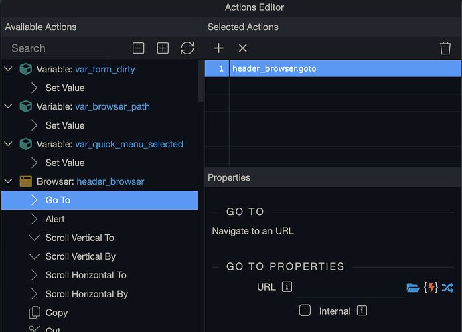Click the info icon next to Internal
This screenshot has width=462, height=332.
(x=362, y=311)
